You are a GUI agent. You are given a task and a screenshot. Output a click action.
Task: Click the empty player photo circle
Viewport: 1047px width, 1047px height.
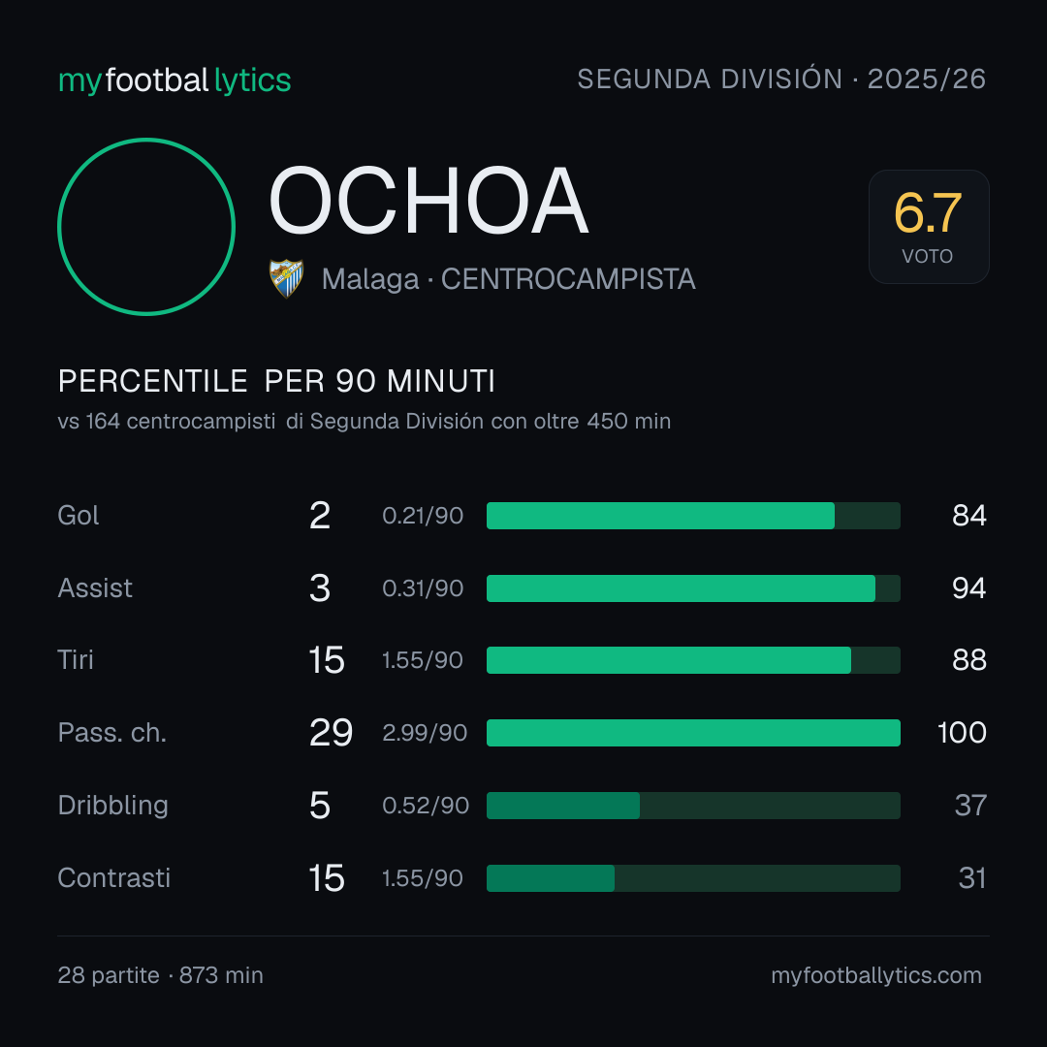point(146,226)
